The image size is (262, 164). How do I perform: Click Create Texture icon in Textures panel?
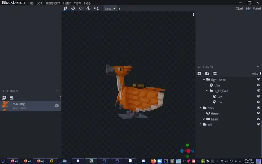point(11,98)
